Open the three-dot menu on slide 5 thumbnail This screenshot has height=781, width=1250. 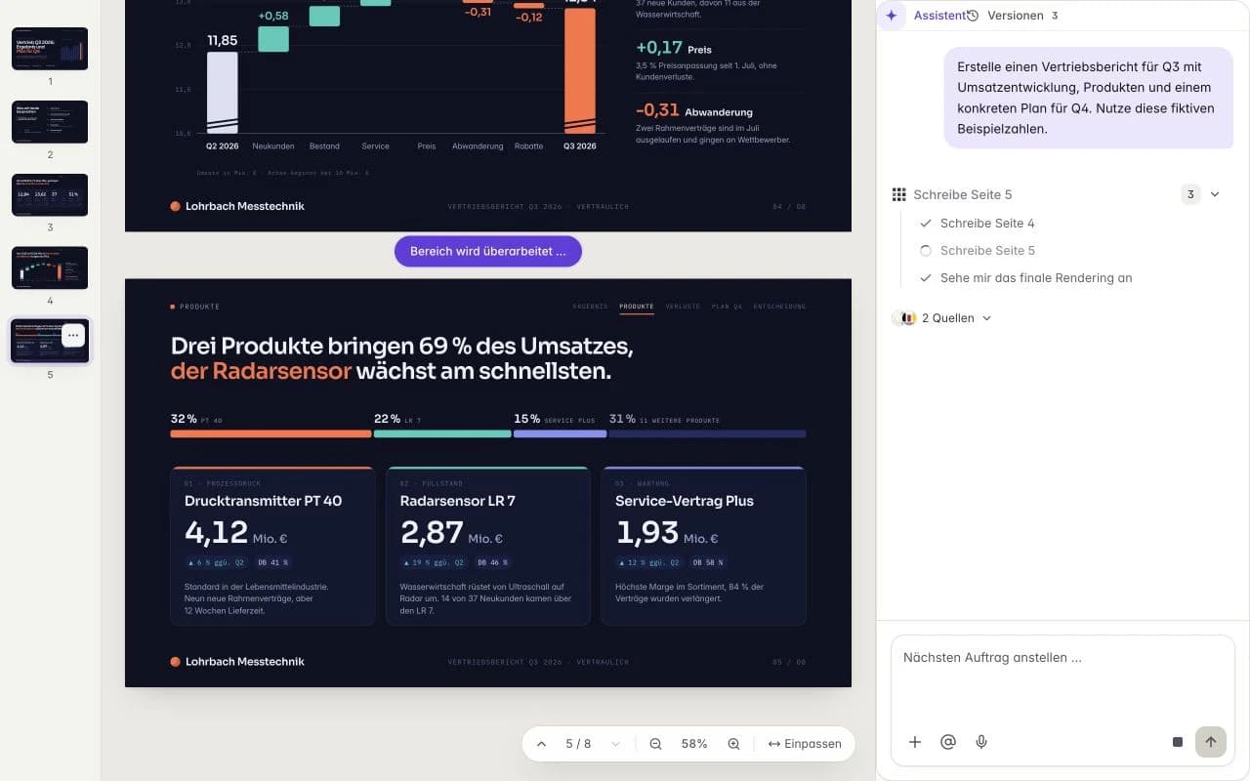click(73, 335)
